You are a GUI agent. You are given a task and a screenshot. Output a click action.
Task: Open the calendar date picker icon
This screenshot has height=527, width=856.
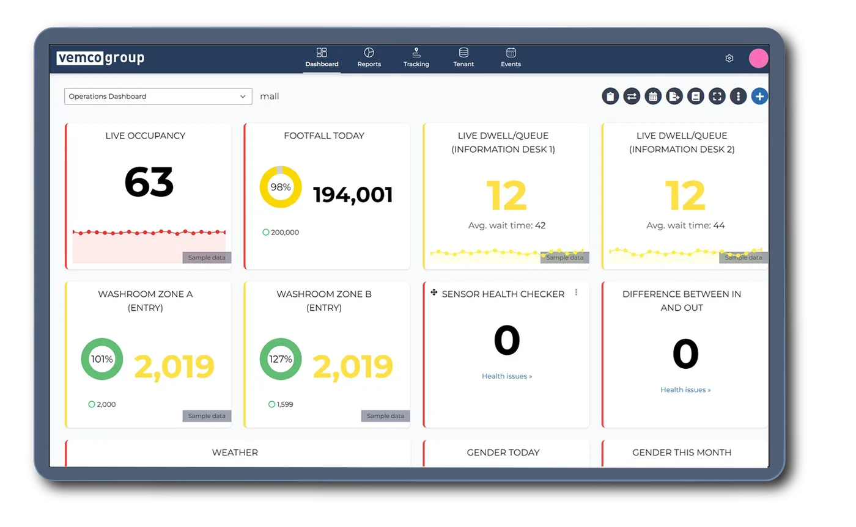tap(653, 96)
